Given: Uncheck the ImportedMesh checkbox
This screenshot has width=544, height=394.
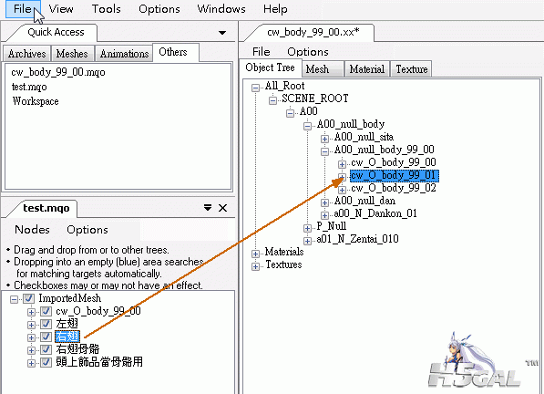Looking at the screenshot, I should [28, 298].
